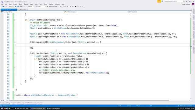This screenshot has width=195, height=110.
Task: Open the Any CPU platform dropdown
Action: [x=41, y=7]
